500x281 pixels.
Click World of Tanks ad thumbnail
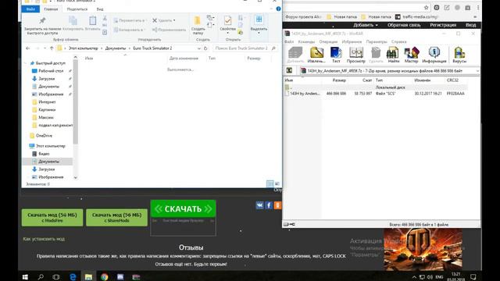[x=423, y=249]
